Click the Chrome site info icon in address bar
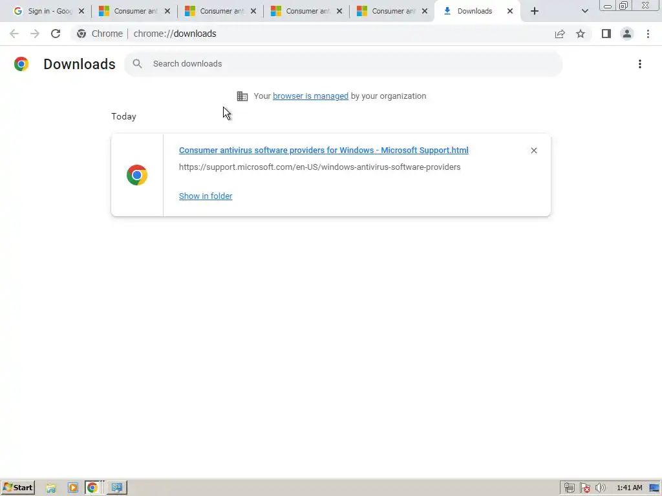The image size is (662, 496). [81, 34]
